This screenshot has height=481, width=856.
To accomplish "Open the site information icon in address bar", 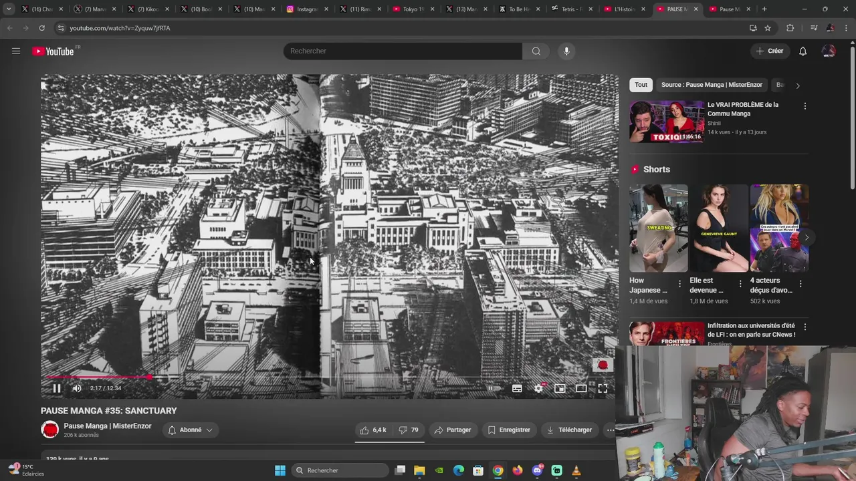I will (x=61, y=28).
